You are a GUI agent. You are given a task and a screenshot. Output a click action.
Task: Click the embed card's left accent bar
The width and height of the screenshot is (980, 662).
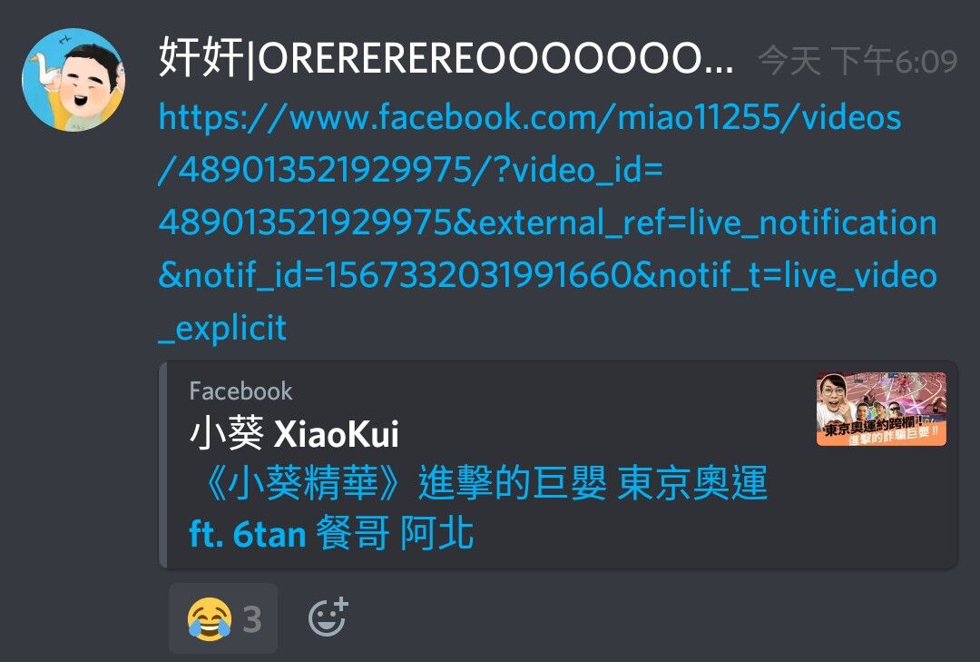(163, 465)
